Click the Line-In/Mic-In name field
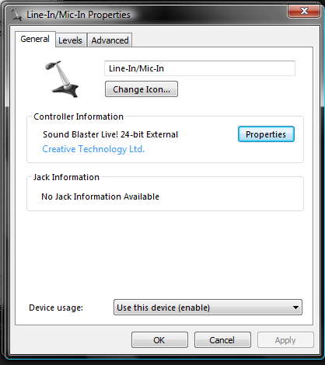Viewport: 325px width, 365px height. [200, 68]
